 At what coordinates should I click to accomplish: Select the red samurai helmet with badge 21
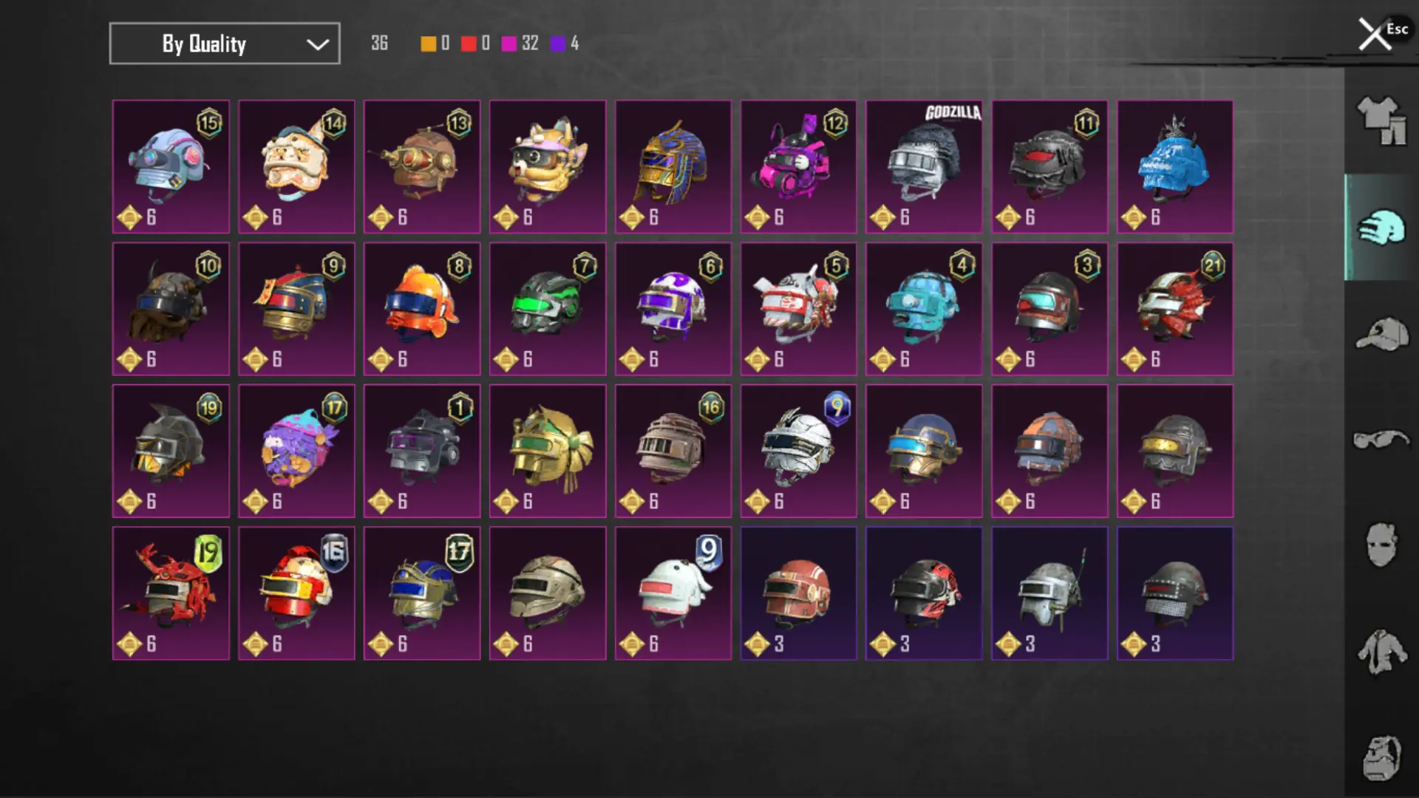coord(1175,309)
